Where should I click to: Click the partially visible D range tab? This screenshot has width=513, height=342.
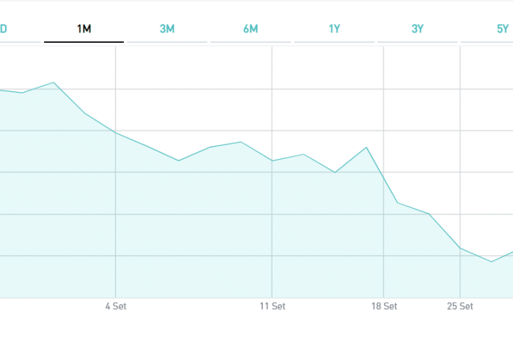tap(4, 28)
